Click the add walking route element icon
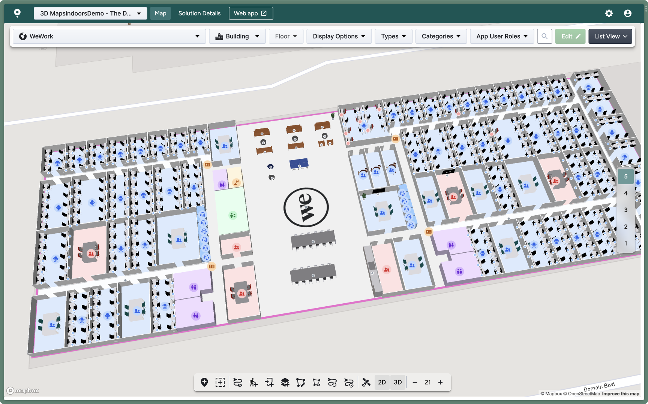648x404 pixels. [x=253, y=382]
